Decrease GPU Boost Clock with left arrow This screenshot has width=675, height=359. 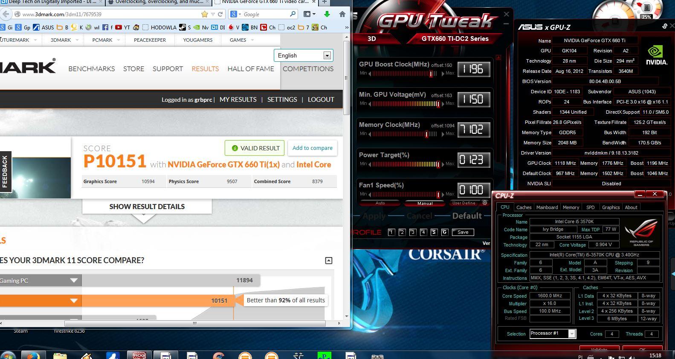pyautogui.click(x=370, y=74)
